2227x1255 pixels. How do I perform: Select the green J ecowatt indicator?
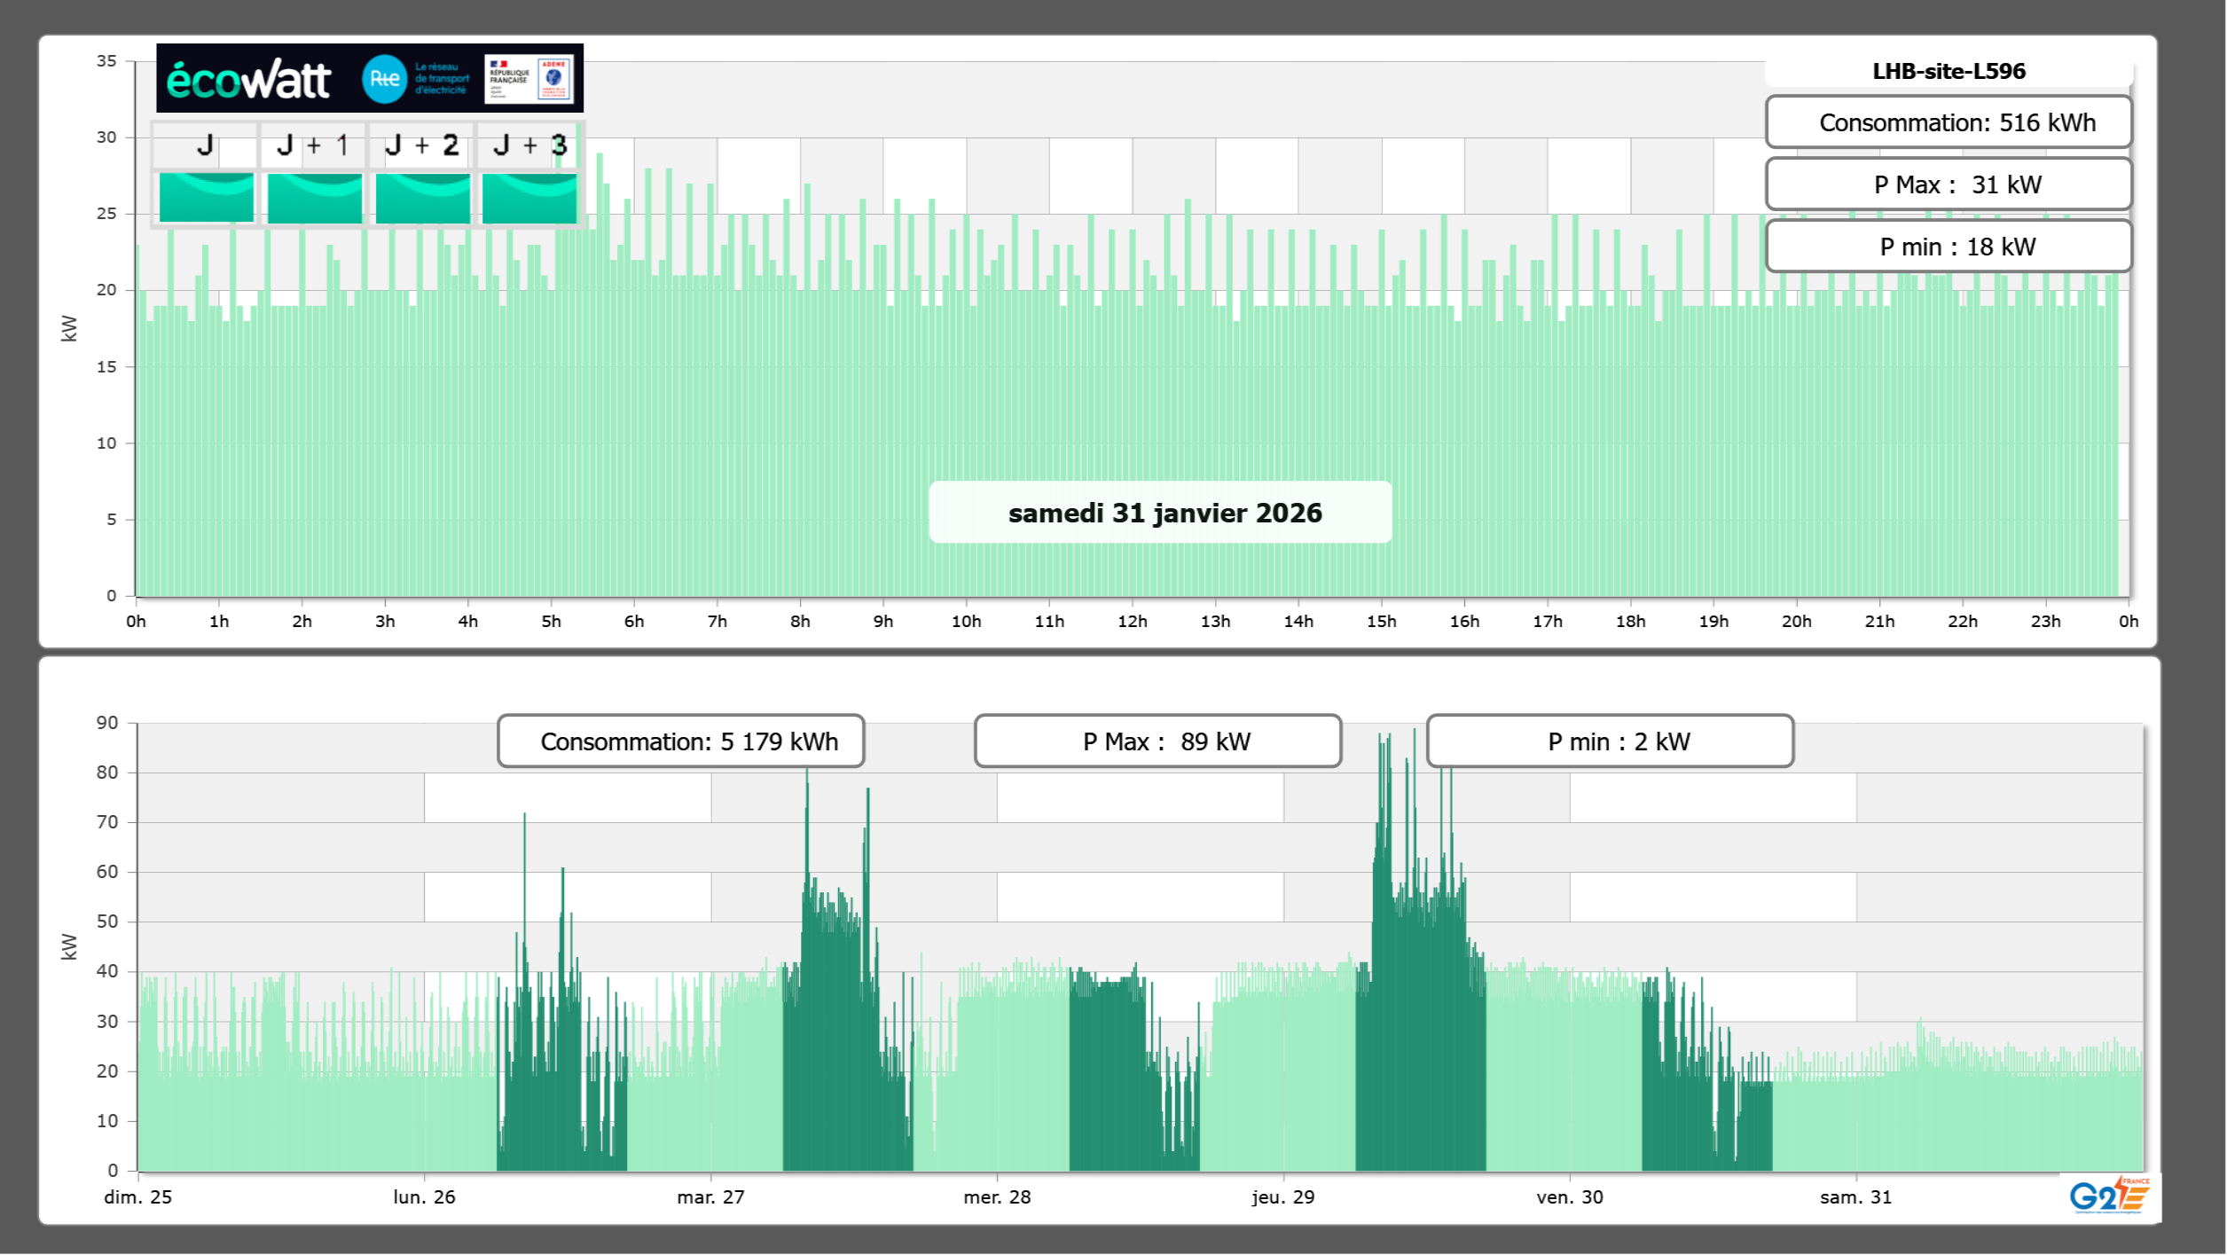(206, 197)
